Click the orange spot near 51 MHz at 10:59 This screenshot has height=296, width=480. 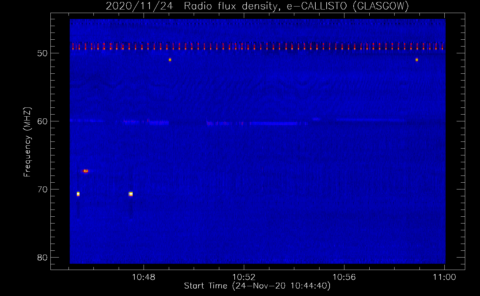(x=417, y=60)
